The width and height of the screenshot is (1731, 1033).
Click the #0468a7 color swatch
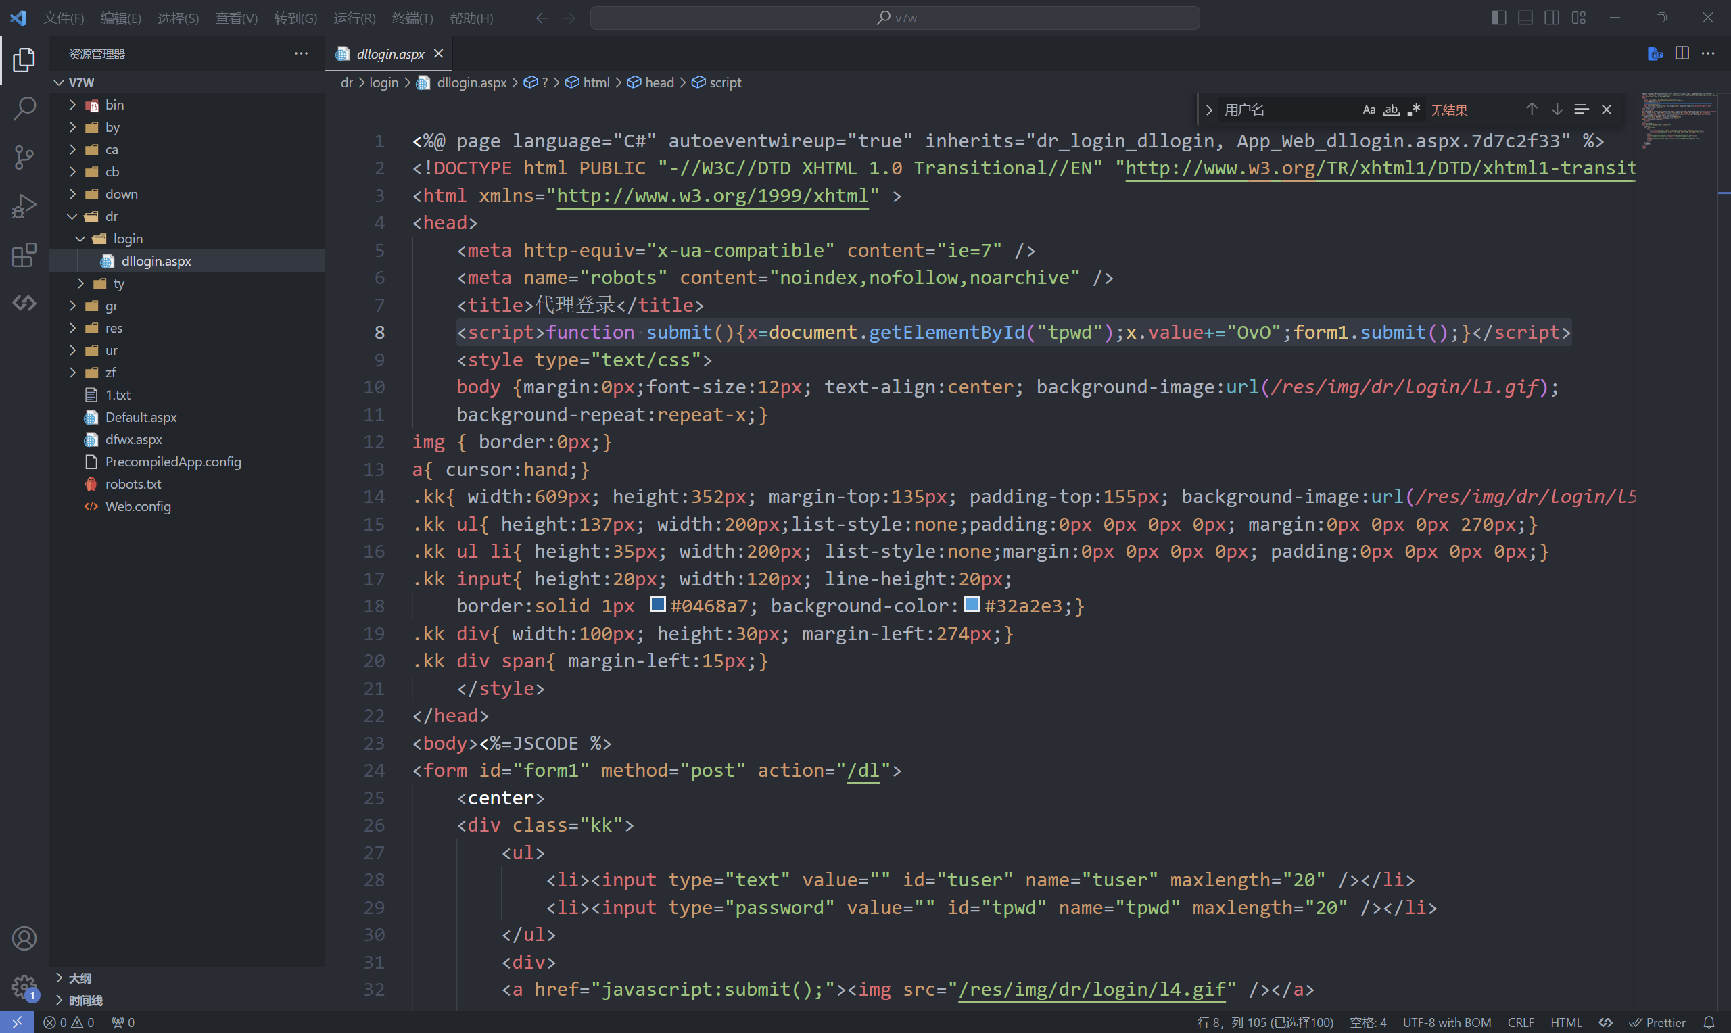pyautogui.click(x=657, y=604)
